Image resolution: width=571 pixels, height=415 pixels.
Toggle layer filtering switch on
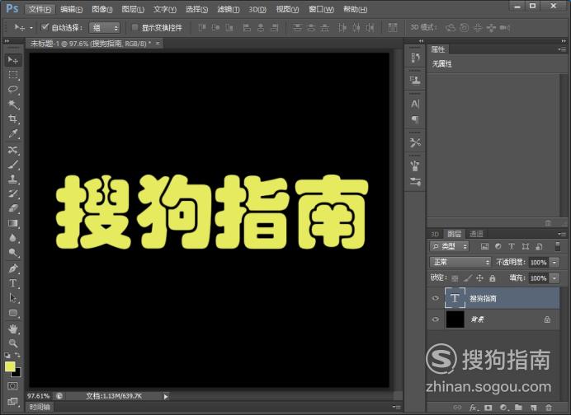coord(558,246)
